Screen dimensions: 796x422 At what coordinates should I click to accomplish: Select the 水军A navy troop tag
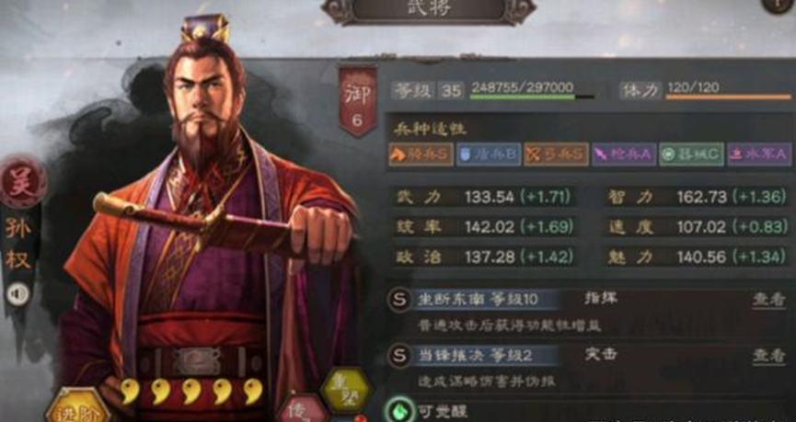pos(758,154)
